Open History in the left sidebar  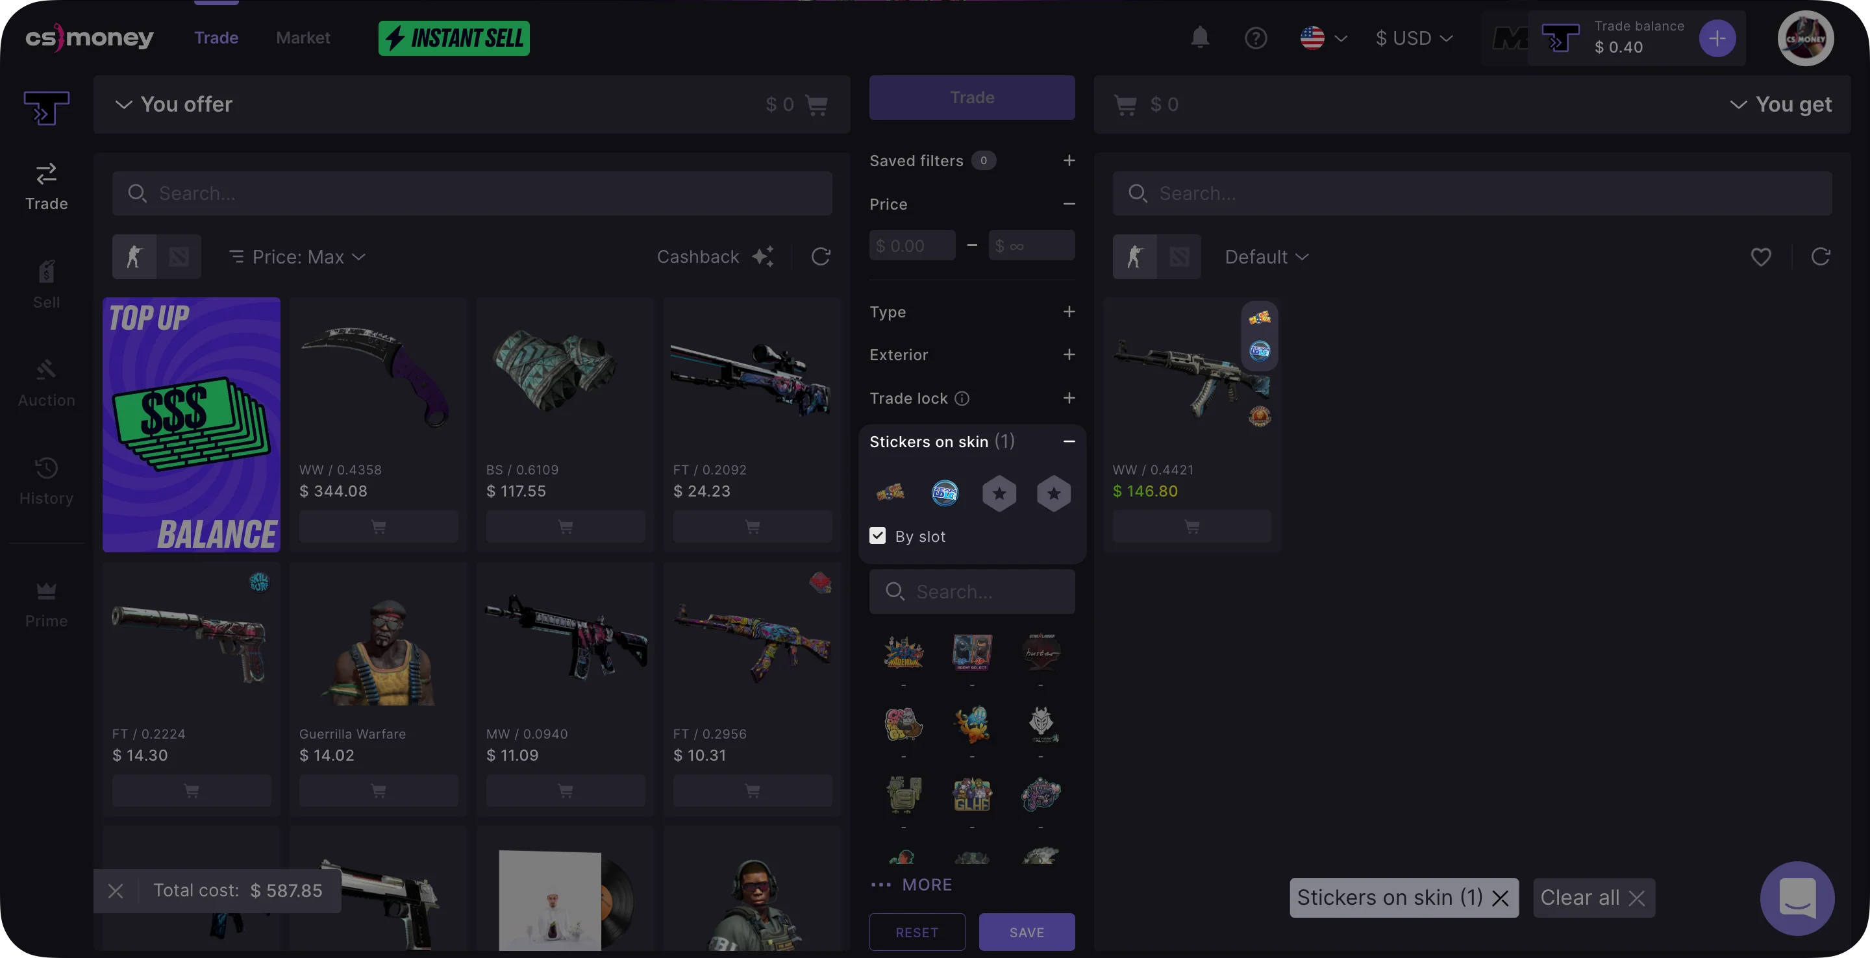coord(47,481)
